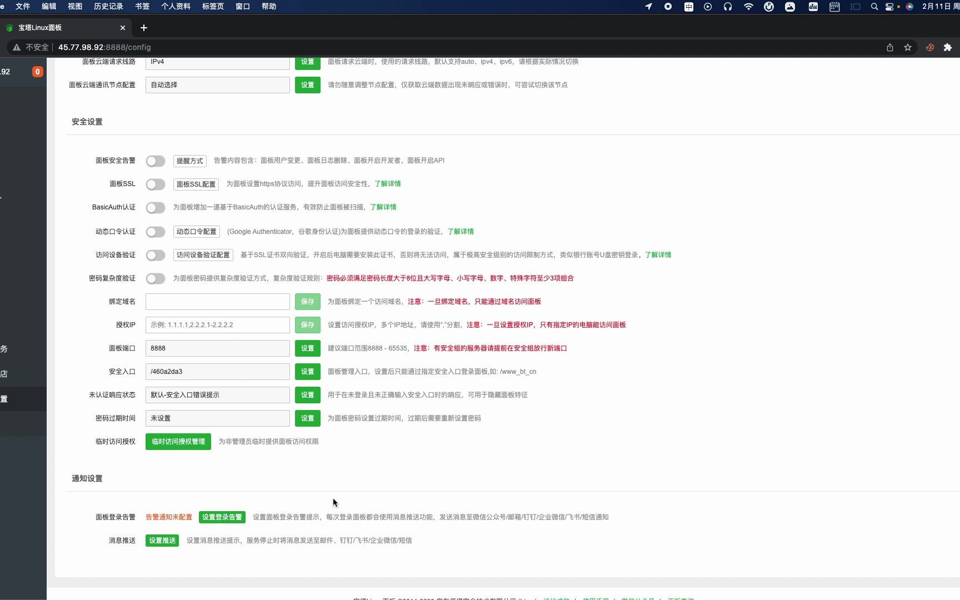Open 临时访问授权管理 button
This screenshot has width=960, height=600.
178,442
